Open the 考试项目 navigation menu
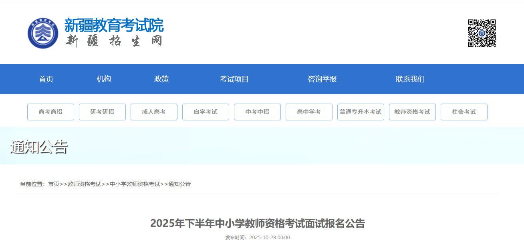The image size is (524, 246). (x=234, y=79)
